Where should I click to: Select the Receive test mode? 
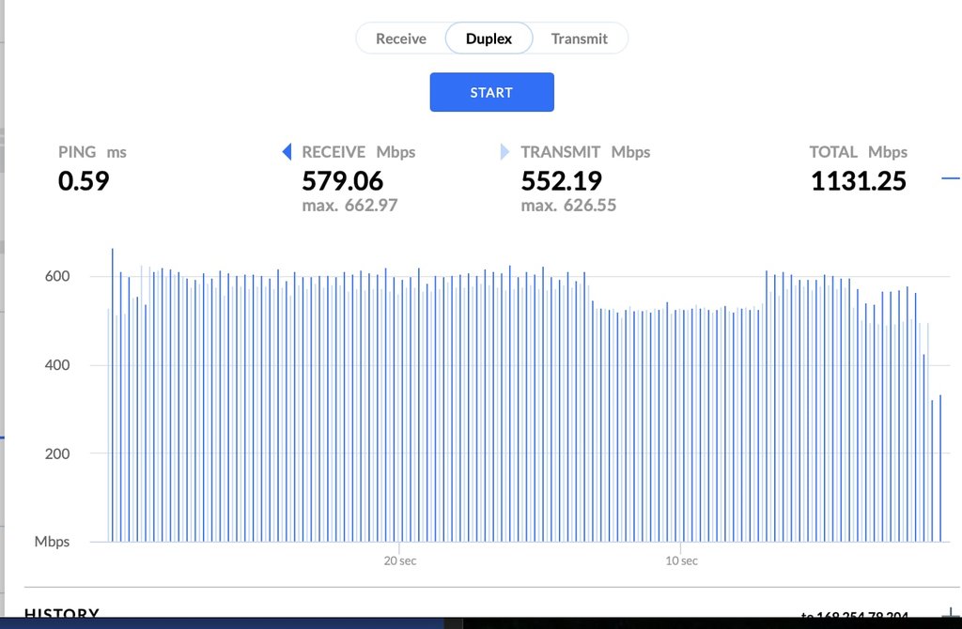click(x=401, y=38)
